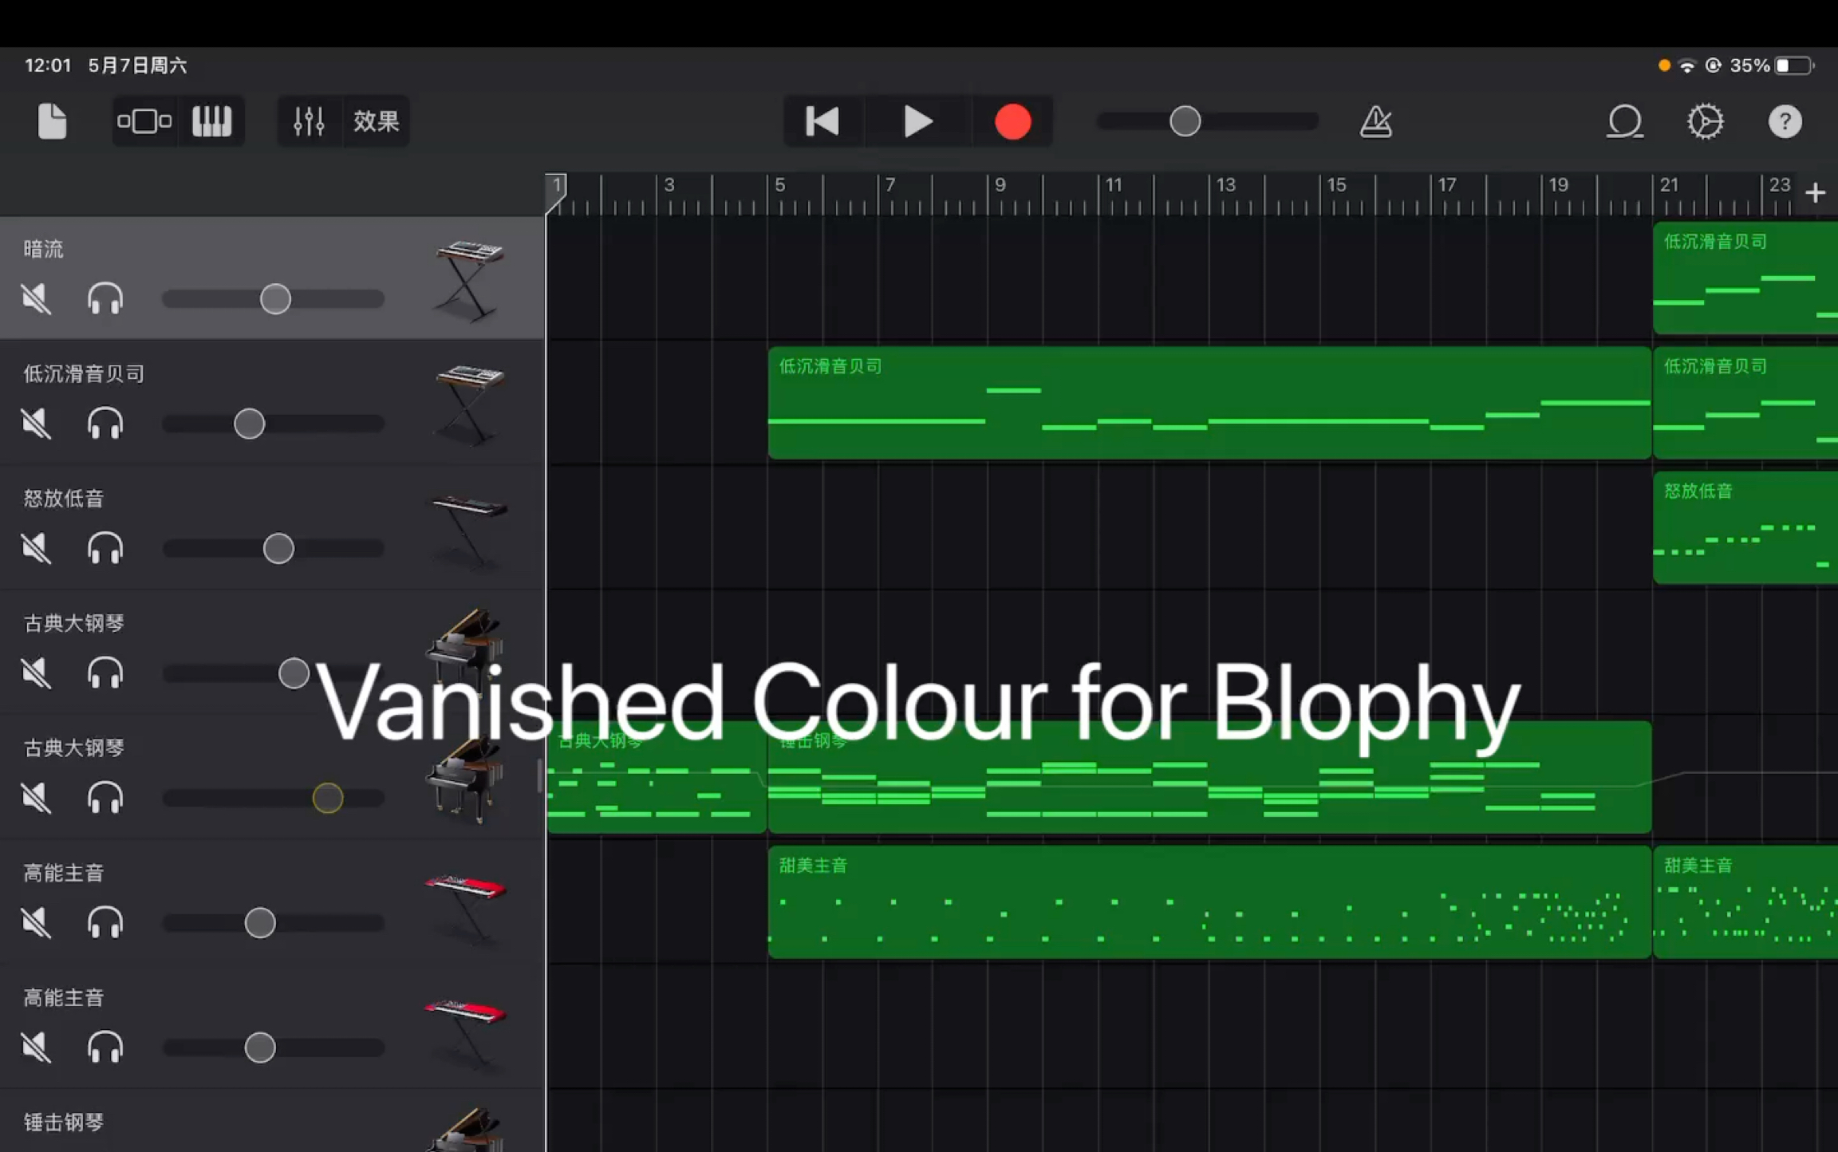Open the keyboard instrument view
The width and height of the screenshot is (1838, 1152).
coord(212,121)
